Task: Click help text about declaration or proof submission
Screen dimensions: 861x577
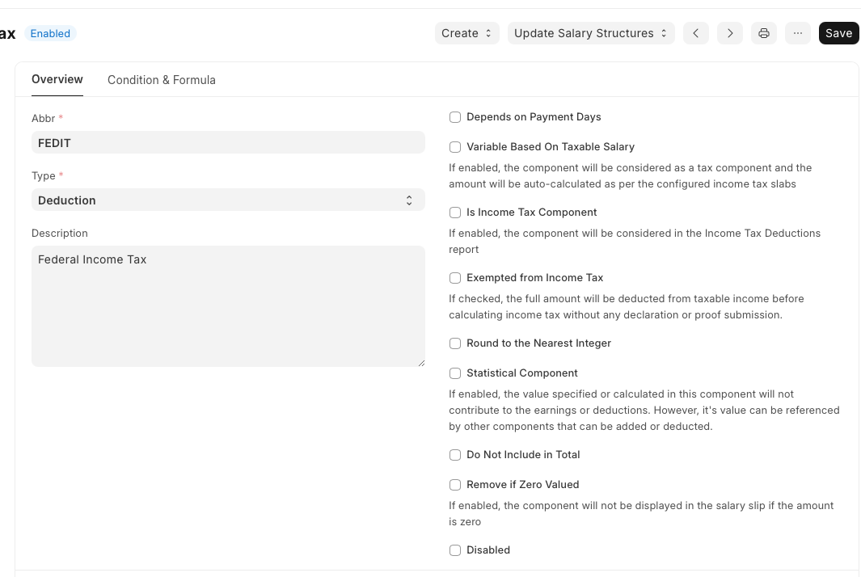Action: tap(627, 306)
